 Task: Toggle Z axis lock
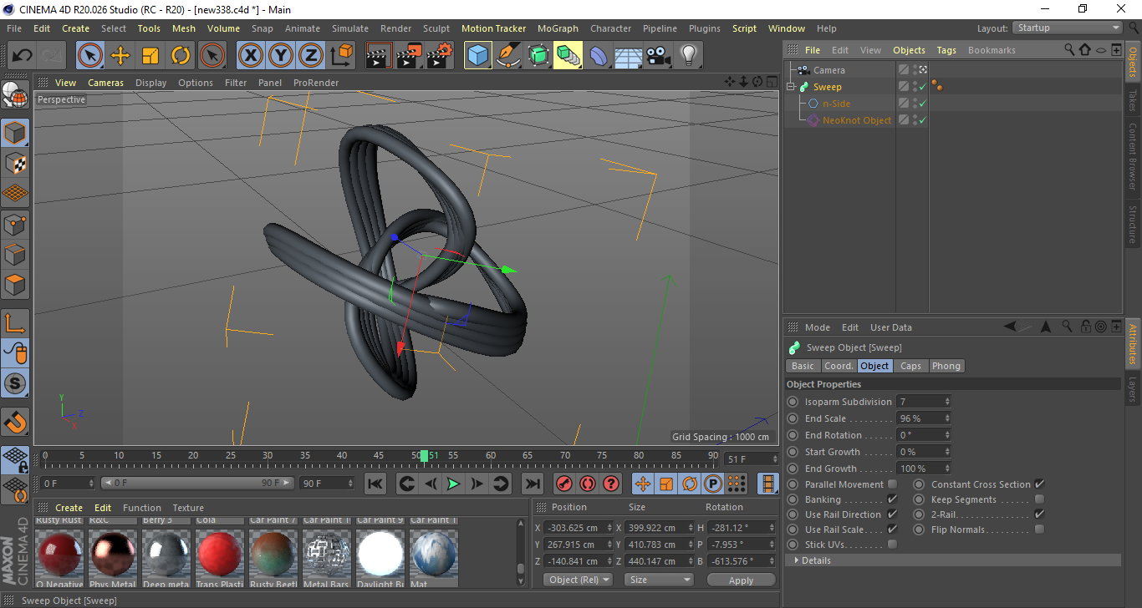(x=310, y=56)
